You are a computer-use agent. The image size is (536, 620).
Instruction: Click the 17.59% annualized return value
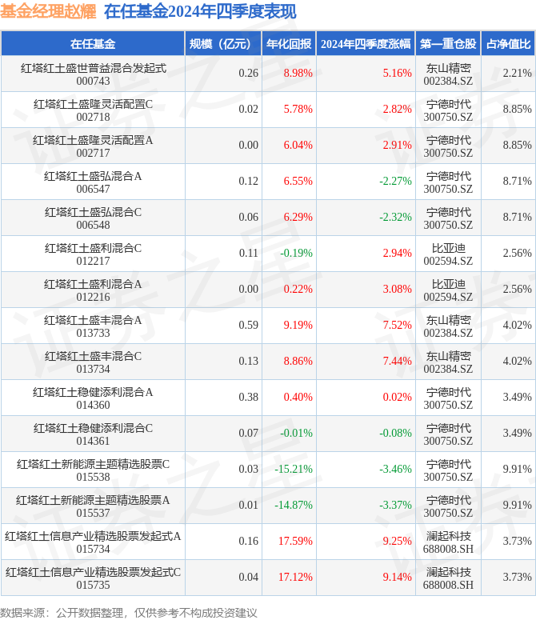[298, 541]
